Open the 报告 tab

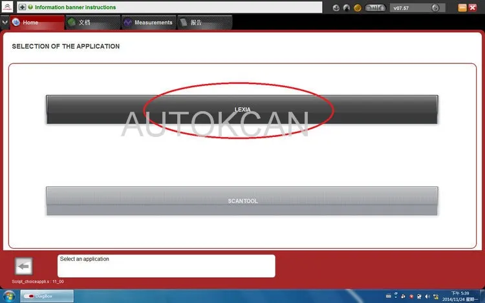[x=204, y=22]
